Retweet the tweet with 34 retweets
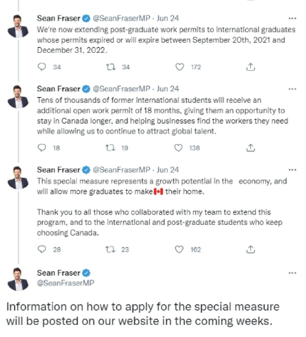 pyautogui.click(x=111, y=67)
